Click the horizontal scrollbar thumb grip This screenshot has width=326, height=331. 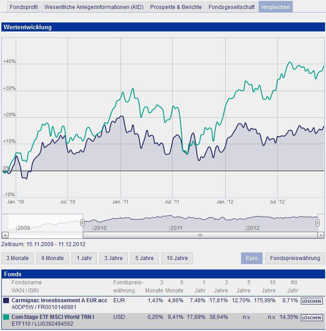coord(200,235)
